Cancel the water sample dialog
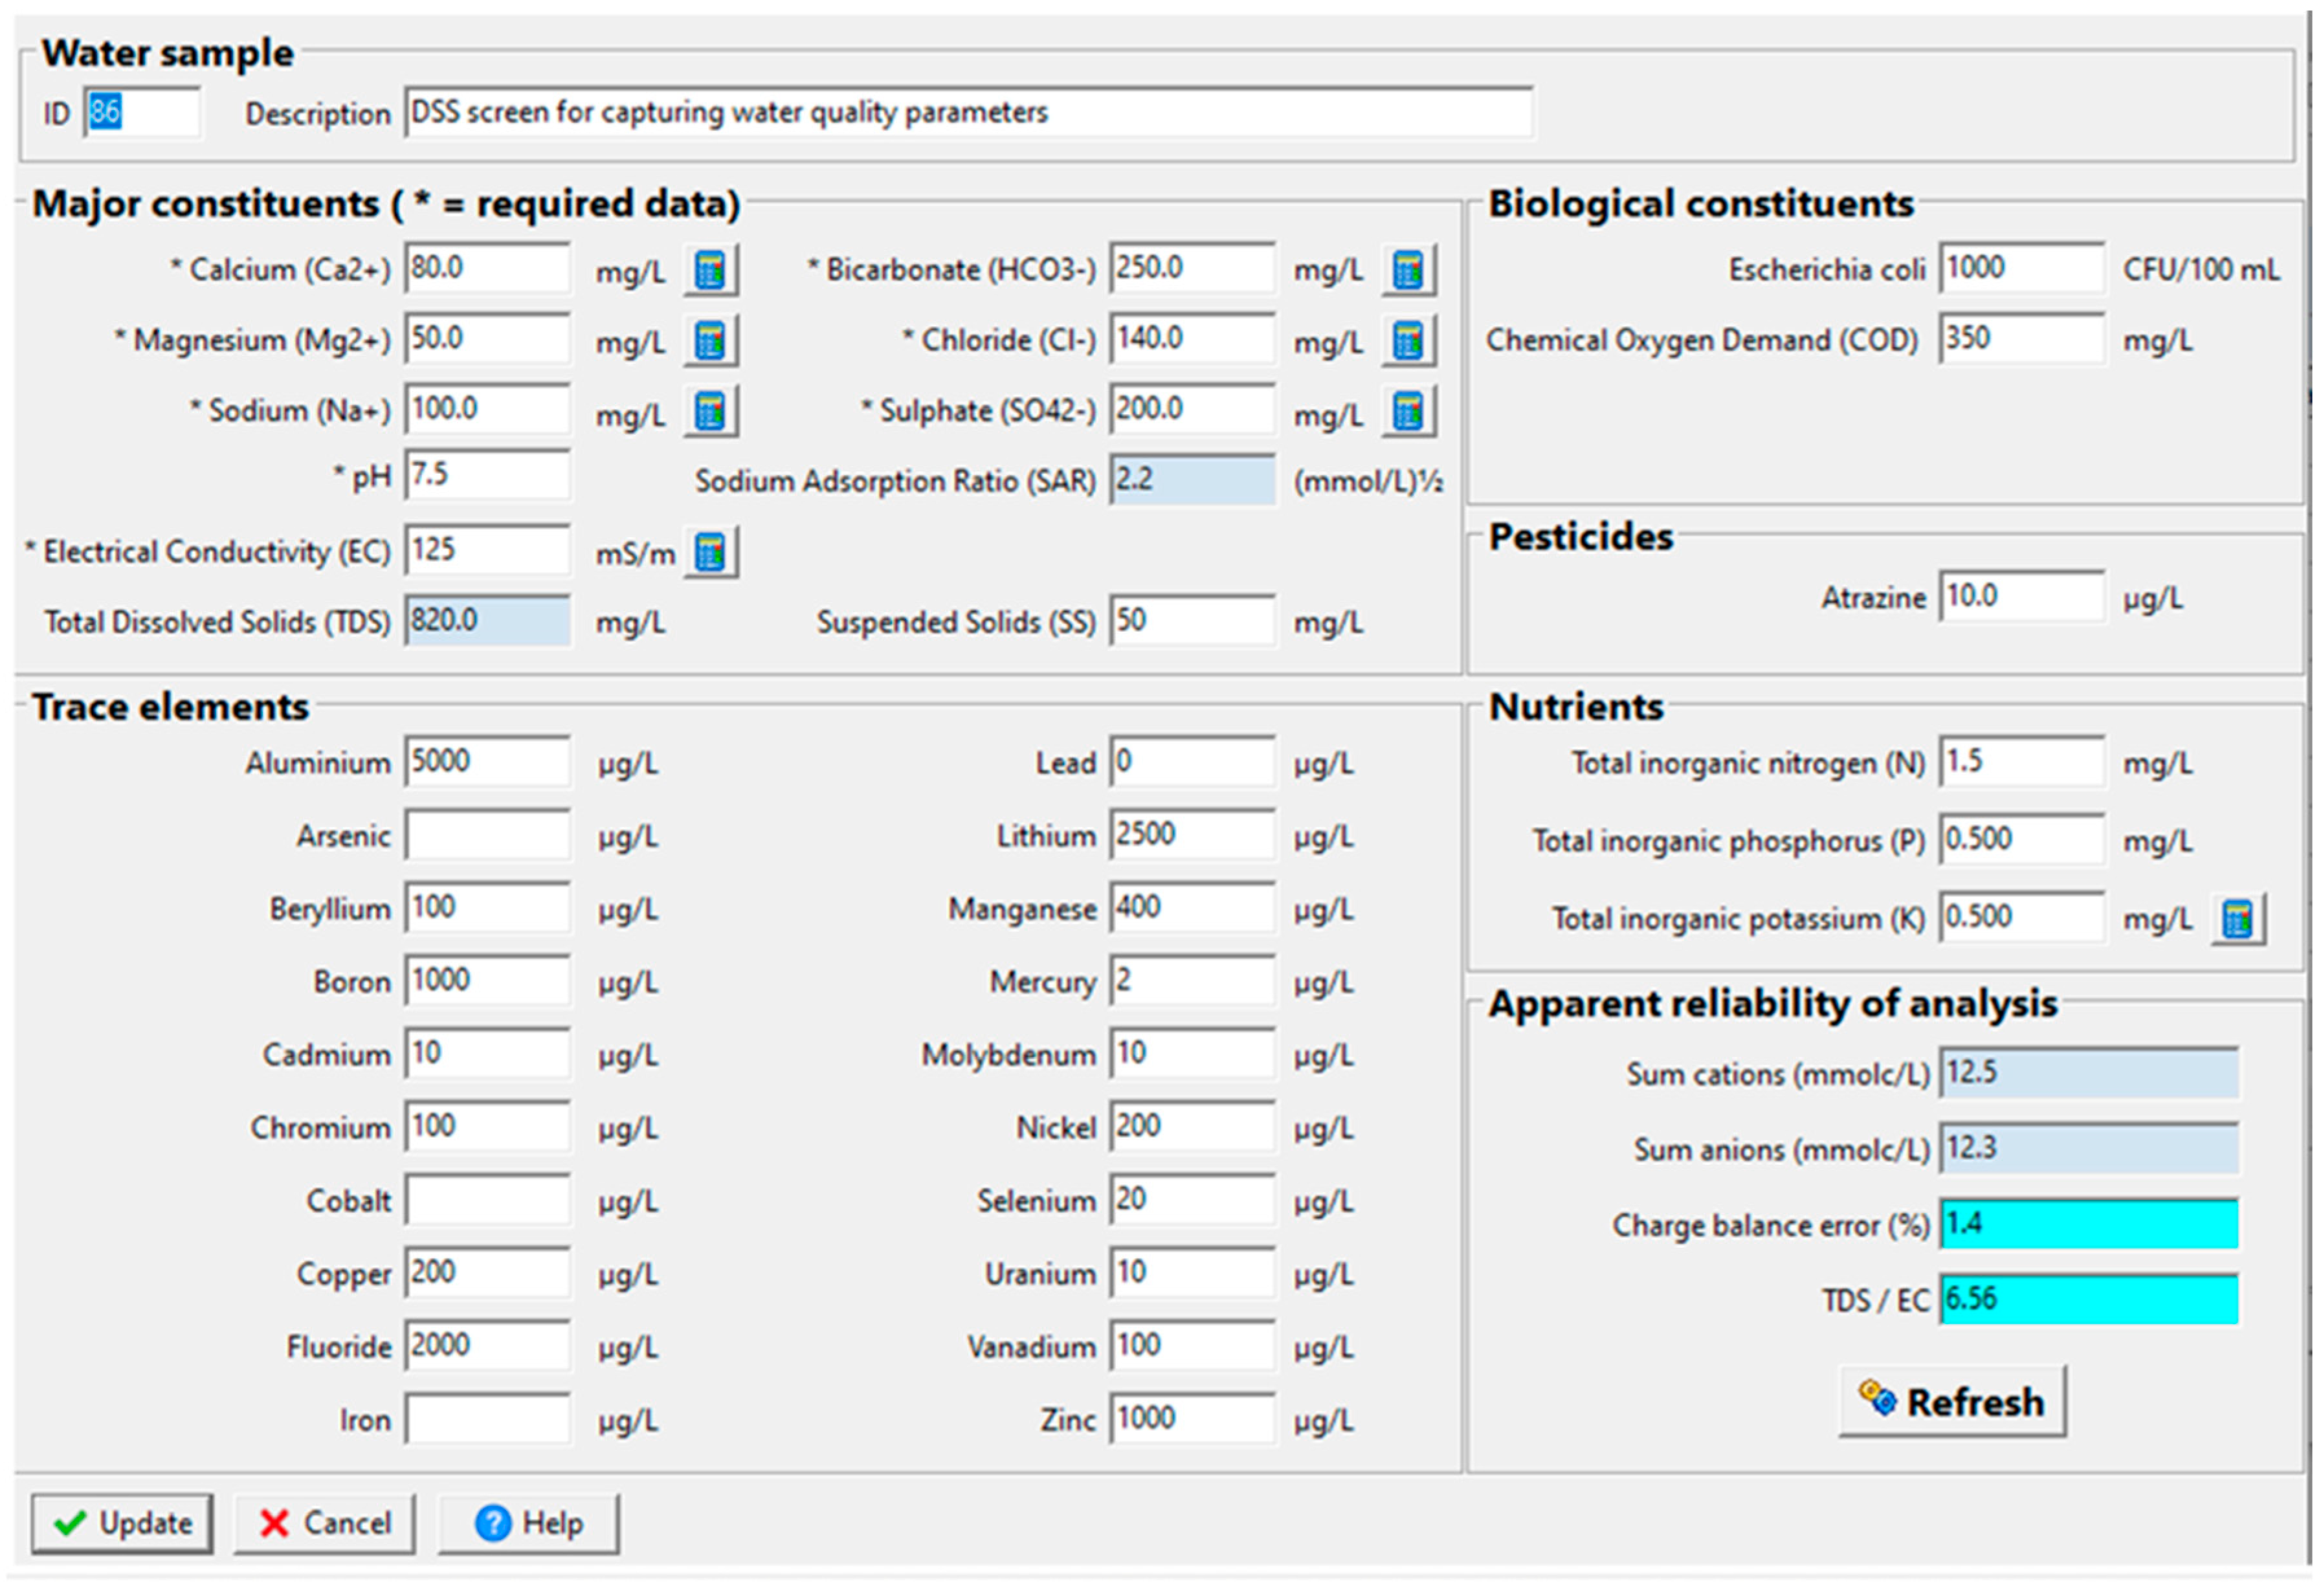 point(324,1523)
